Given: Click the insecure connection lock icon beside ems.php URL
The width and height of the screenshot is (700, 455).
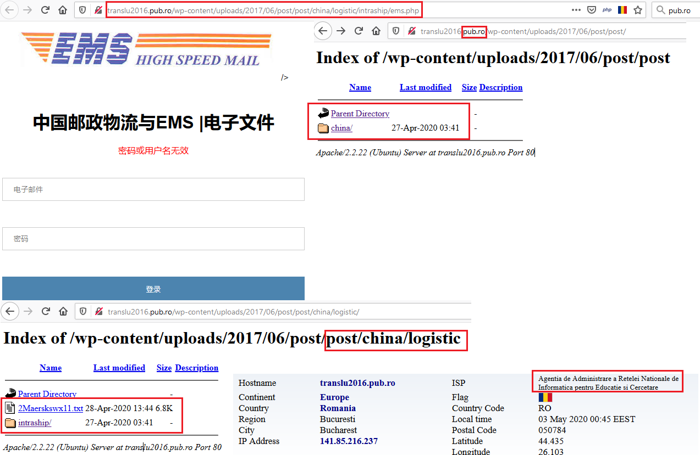Looking at the screenshot, I should [99, 10].
